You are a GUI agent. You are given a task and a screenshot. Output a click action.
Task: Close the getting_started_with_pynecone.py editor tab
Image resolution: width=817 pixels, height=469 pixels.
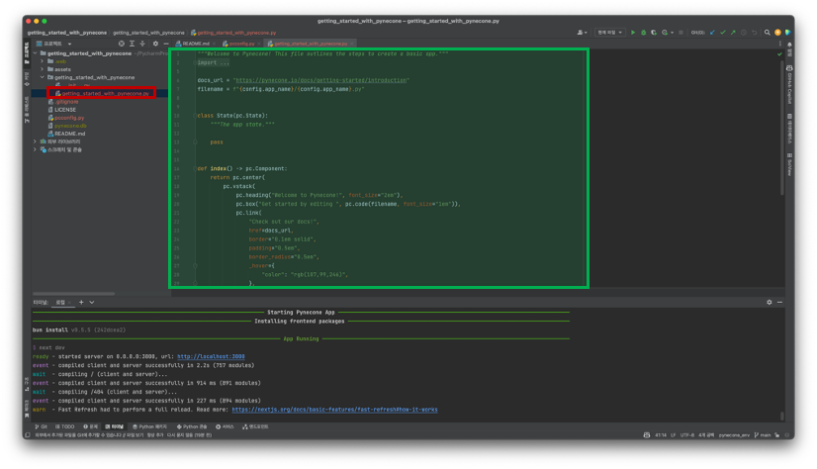tap(352, 44)
